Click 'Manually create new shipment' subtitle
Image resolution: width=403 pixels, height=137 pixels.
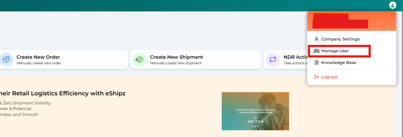[176, 63]
